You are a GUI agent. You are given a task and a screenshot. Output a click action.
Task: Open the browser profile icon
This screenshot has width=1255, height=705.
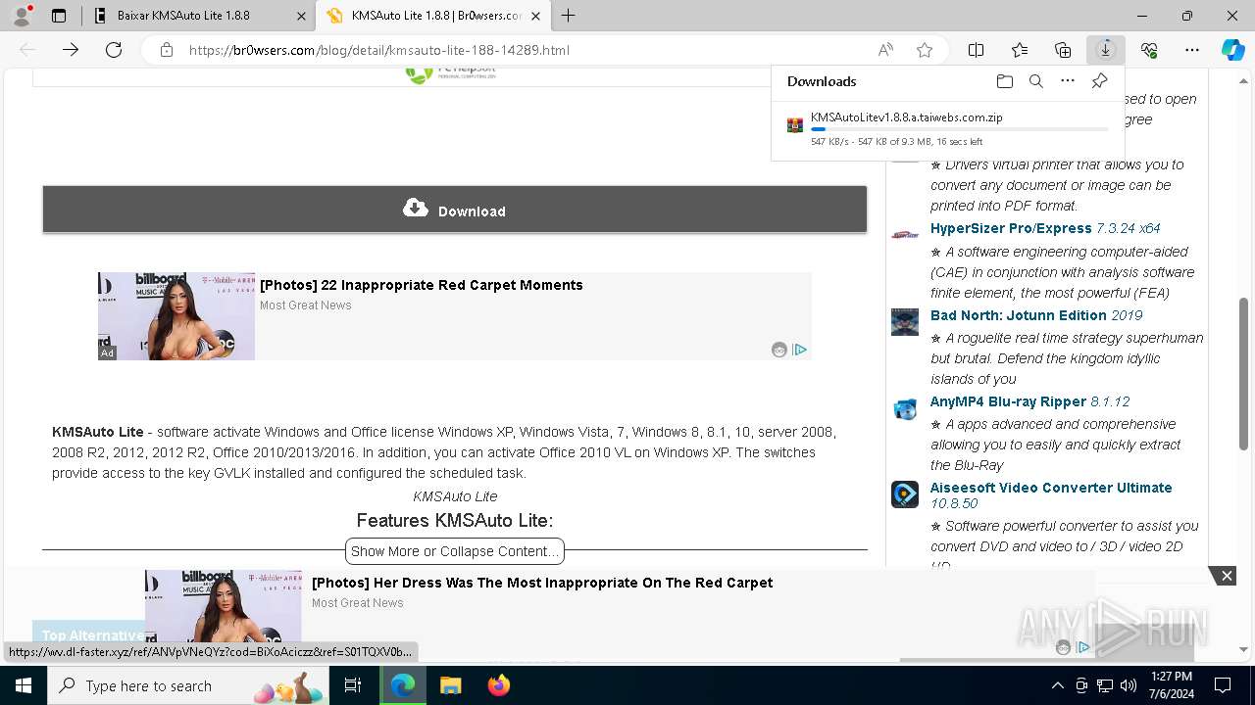22,16
